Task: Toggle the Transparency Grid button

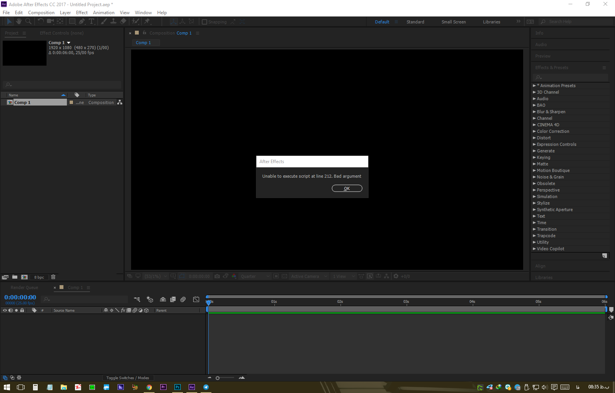Action: pos(284,276)
